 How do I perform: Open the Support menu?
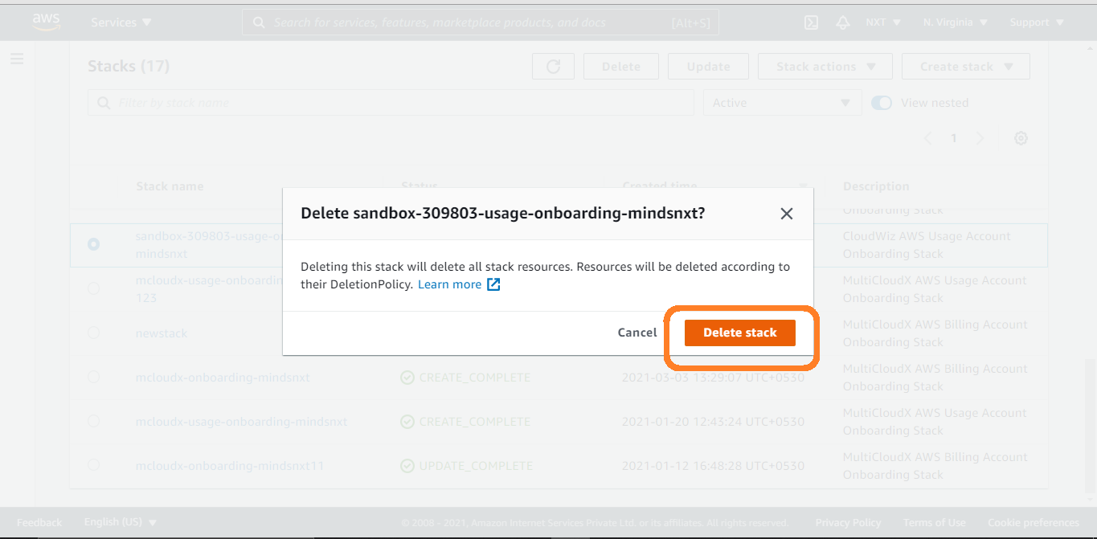click(x=1037, y=22)
